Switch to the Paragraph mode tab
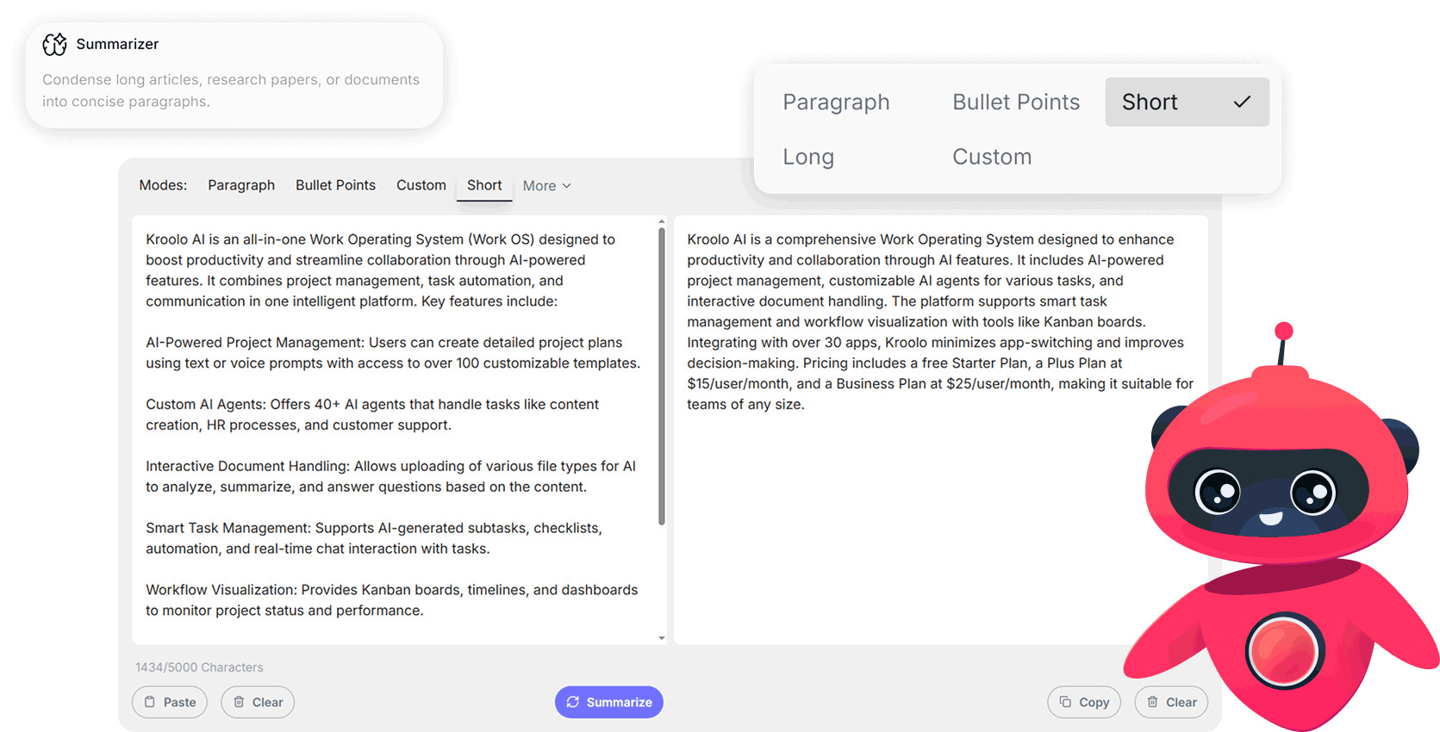The height and width of the screenshot is (732, 1440). (x=241, y=185)
